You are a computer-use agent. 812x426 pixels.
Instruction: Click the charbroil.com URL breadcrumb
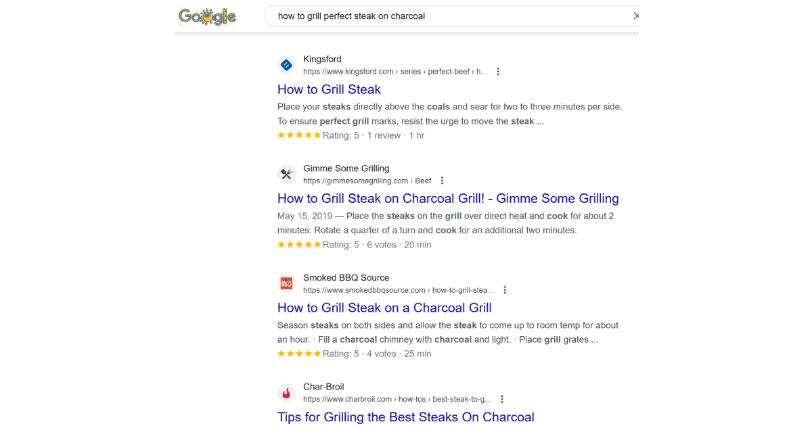click(397, 399)
